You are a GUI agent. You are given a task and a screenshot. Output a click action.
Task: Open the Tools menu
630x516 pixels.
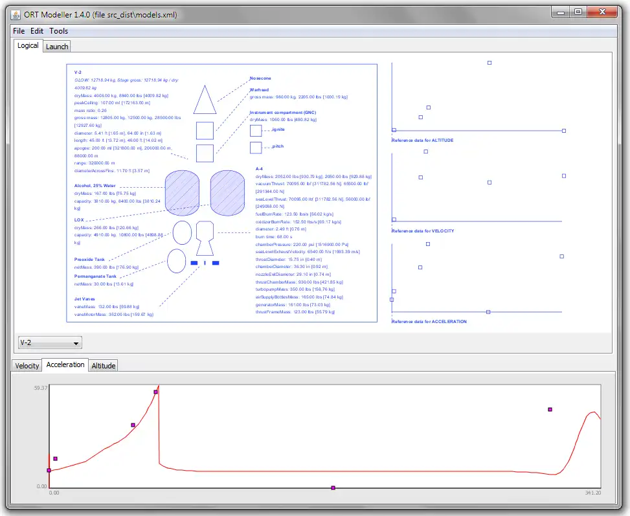(x=59, y=31)
